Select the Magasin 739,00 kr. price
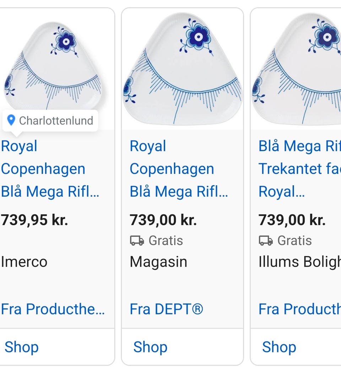The height and width of the screenshot is (368, 341). 163,220
